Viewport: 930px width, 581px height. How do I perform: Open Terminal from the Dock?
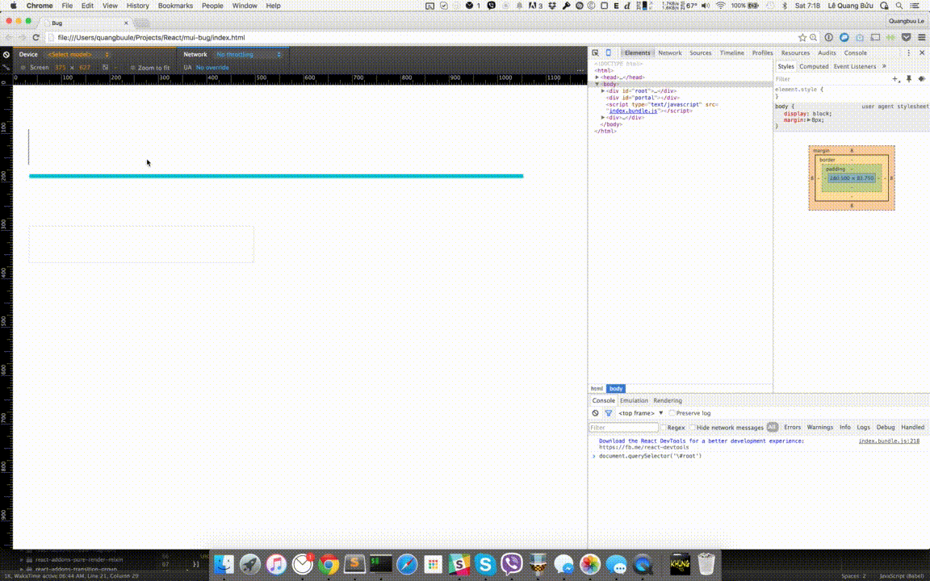pos(381,564)
